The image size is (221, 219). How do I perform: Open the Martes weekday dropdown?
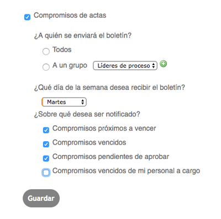pos(64,102)
